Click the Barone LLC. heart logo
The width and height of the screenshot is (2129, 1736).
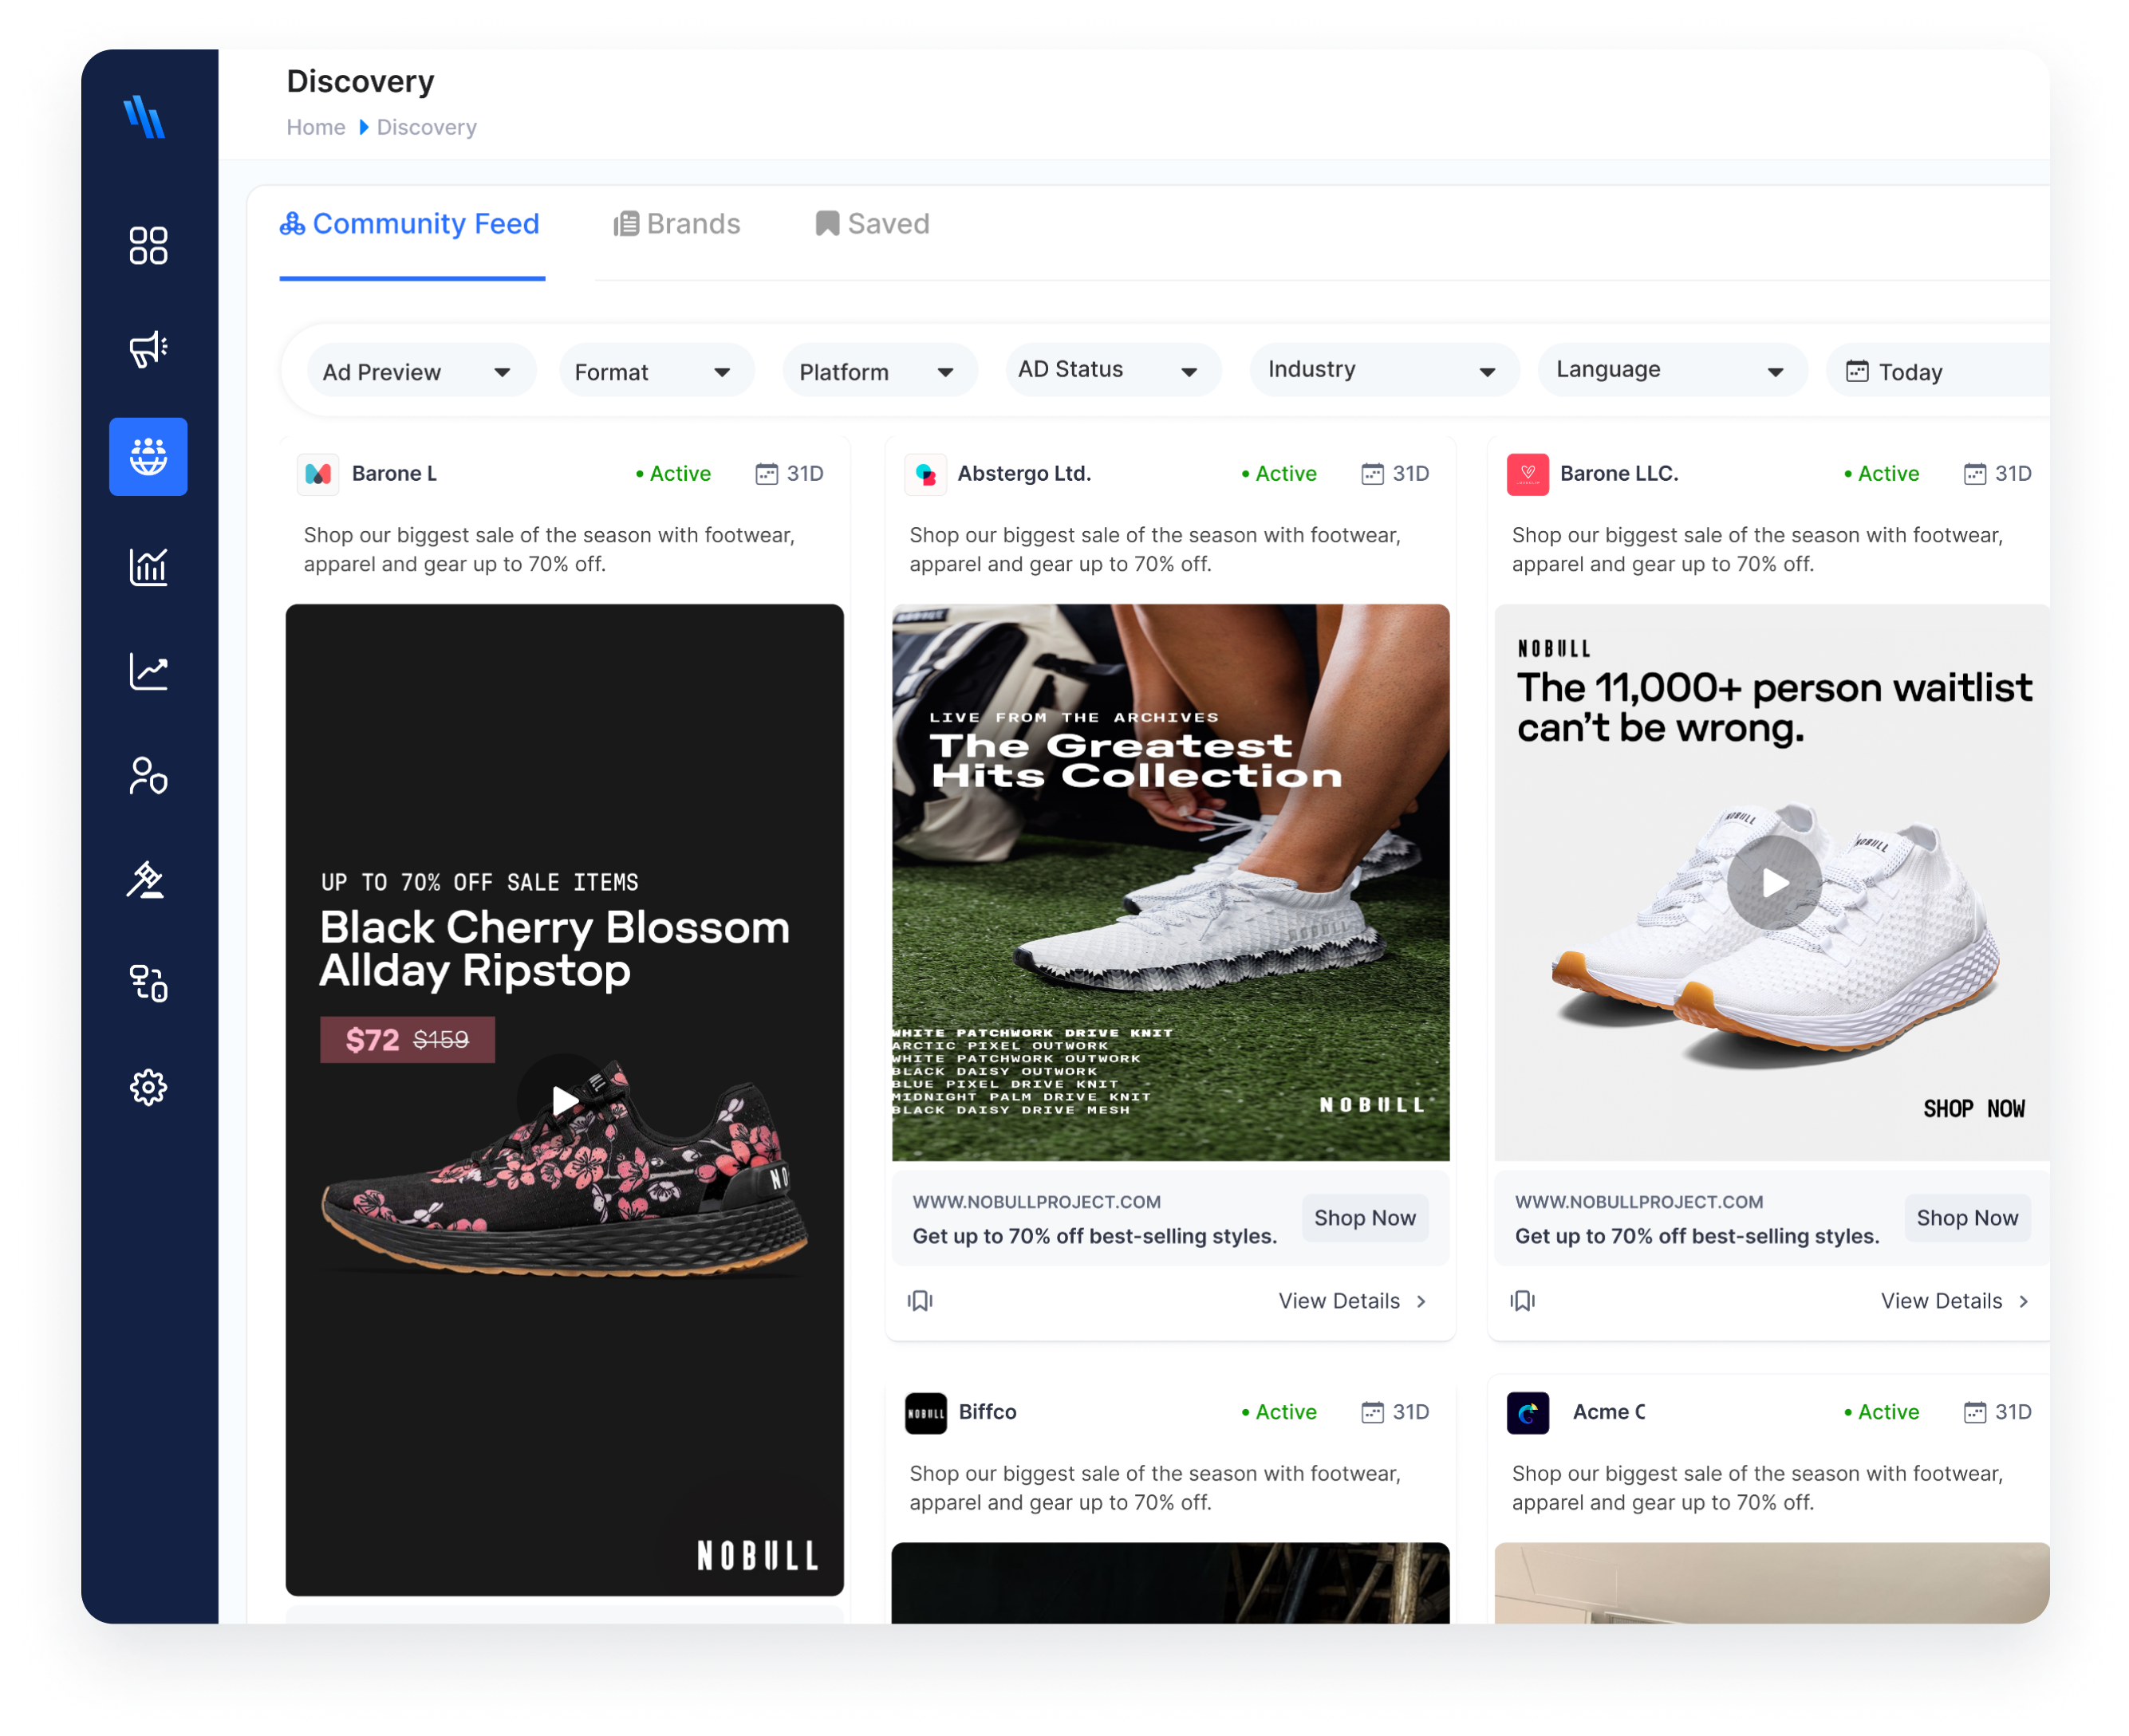coord(1528,475)
